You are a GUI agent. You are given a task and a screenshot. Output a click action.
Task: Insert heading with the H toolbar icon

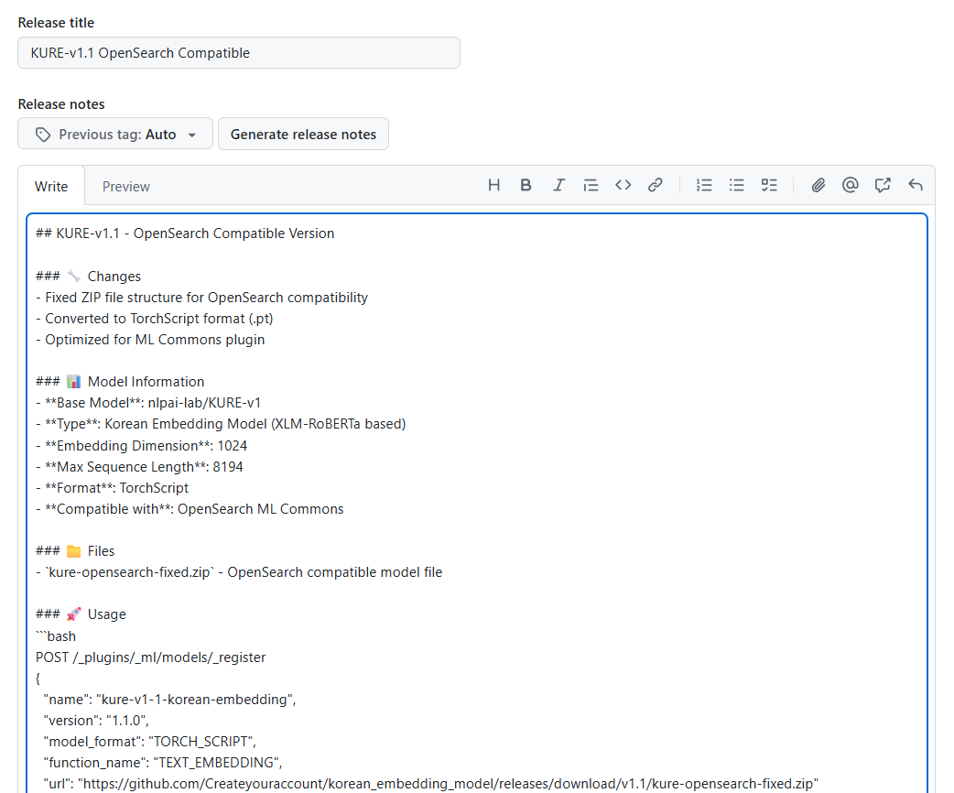tap(494, 185)
